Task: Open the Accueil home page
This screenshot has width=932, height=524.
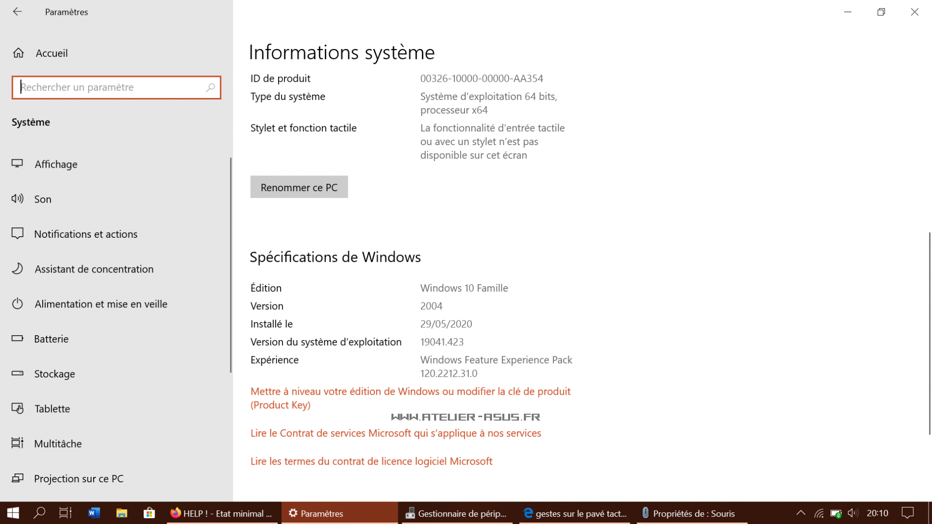Action: [x=51, y=53]
